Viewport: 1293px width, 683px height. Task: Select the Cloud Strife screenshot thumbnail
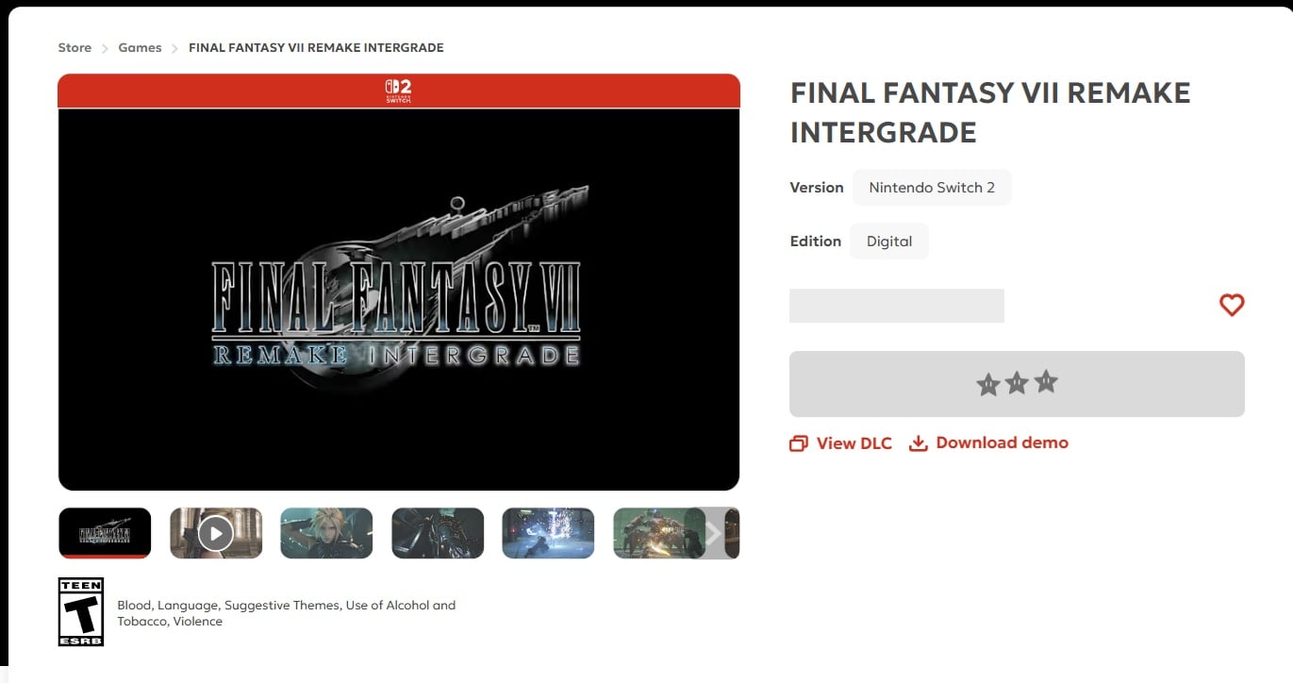(326, 533)
